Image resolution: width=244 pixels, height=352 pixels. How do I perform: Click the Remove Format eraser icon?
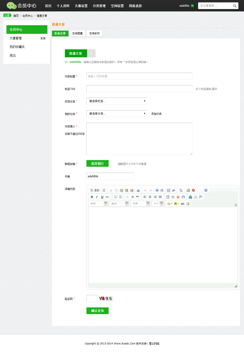coord(174,190)
